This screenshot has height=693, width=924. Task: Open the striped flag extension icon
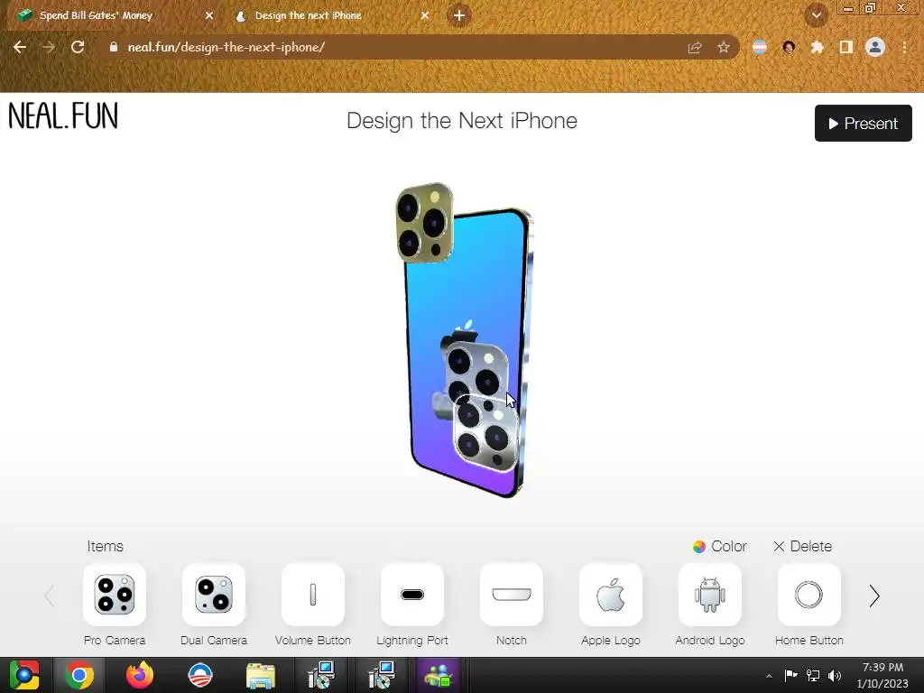point(760,47)
